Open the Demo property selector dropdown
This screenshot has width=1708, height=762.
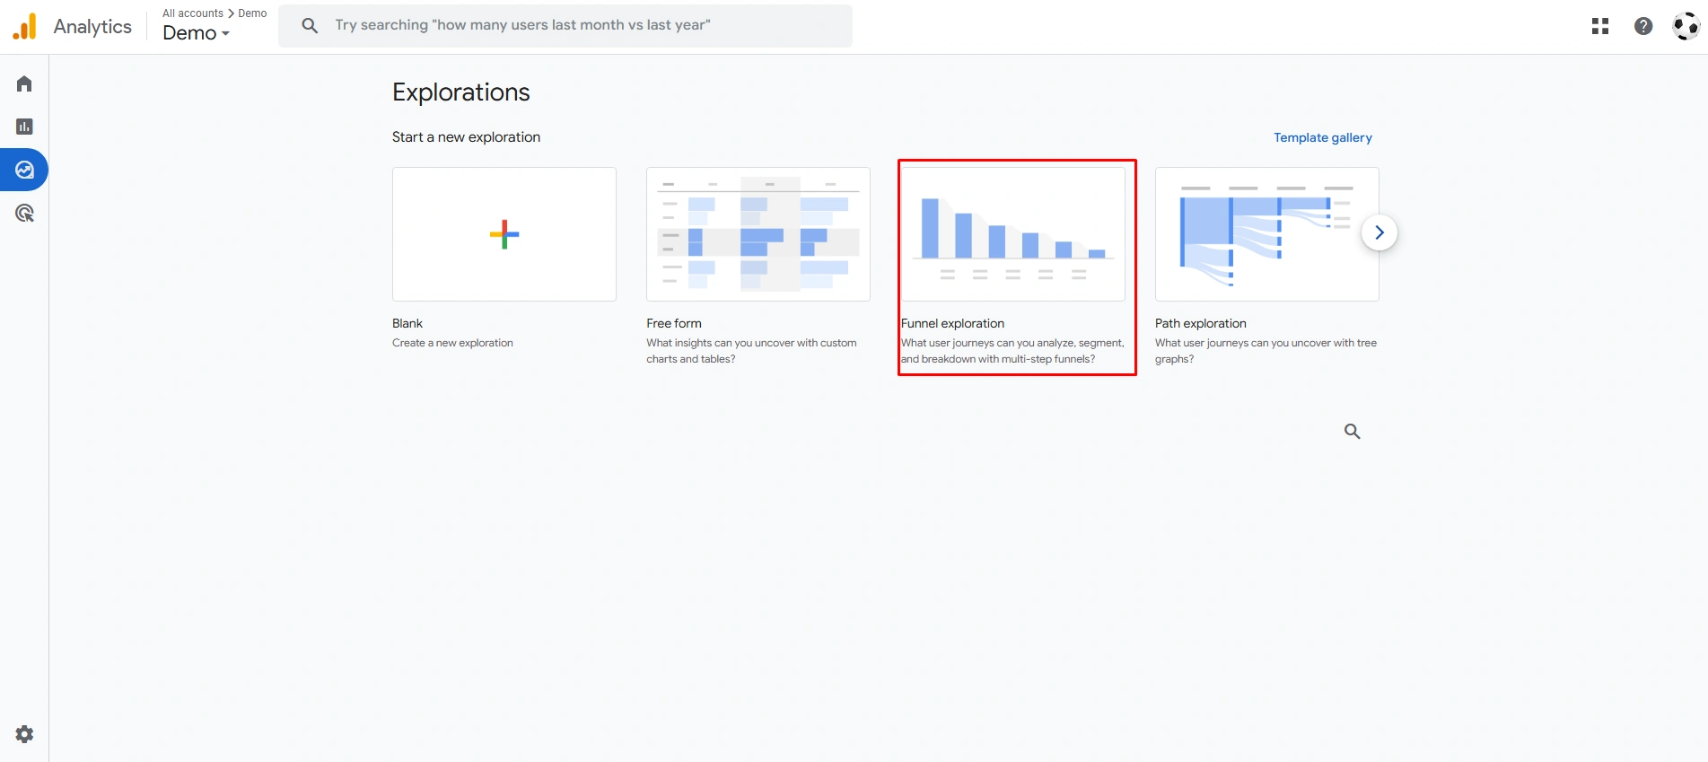tap(197, 33)
